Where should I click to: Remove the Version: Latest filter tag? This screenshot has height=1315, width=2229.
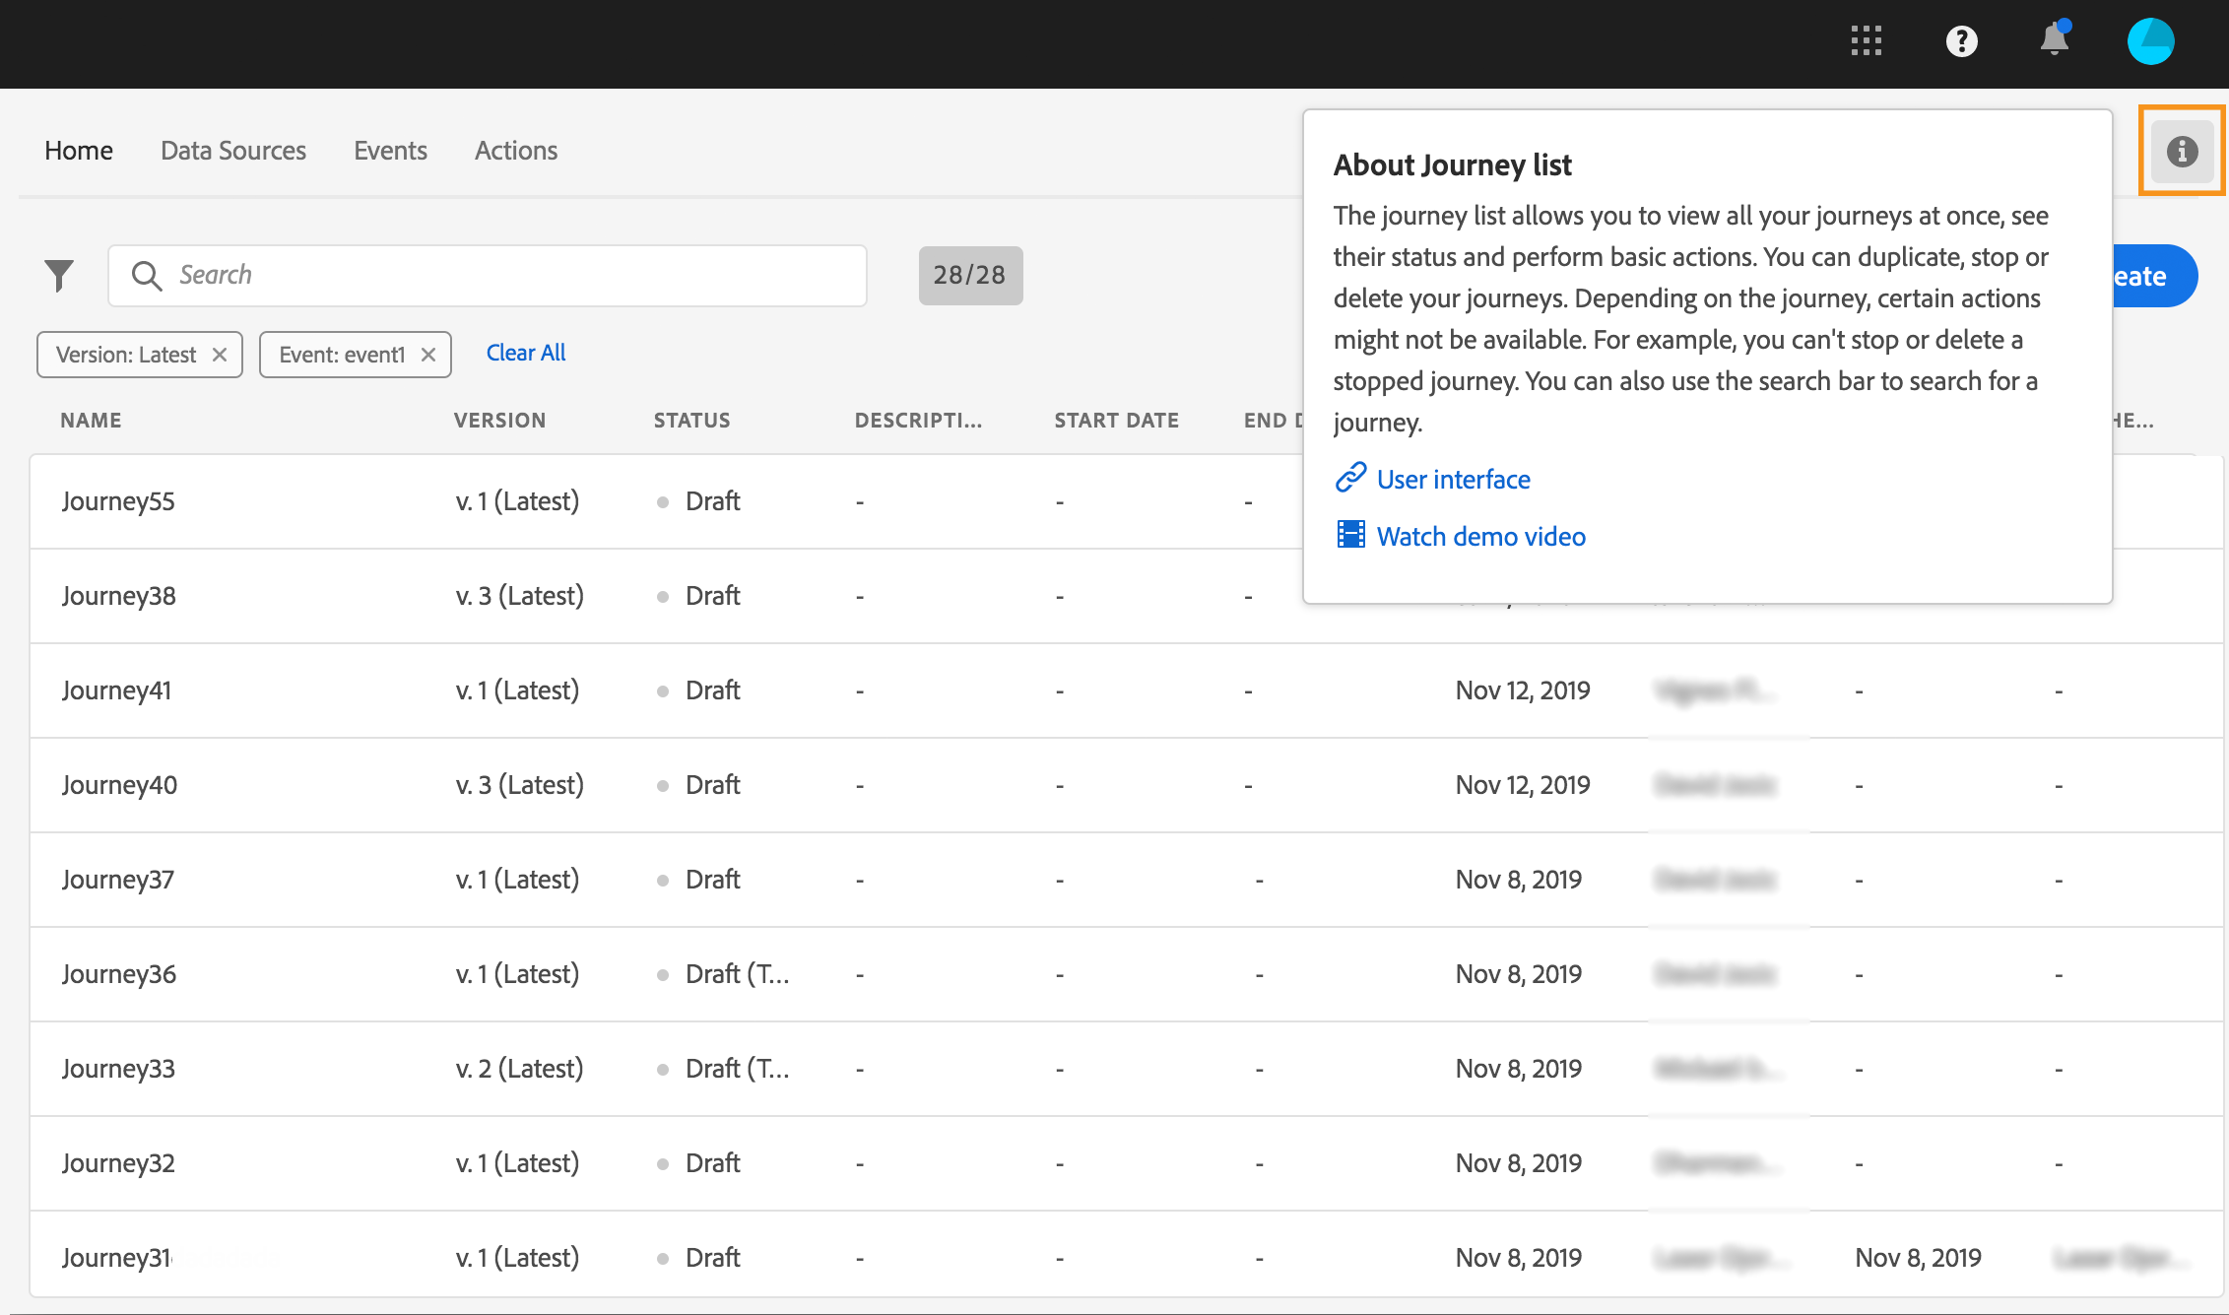220,355
